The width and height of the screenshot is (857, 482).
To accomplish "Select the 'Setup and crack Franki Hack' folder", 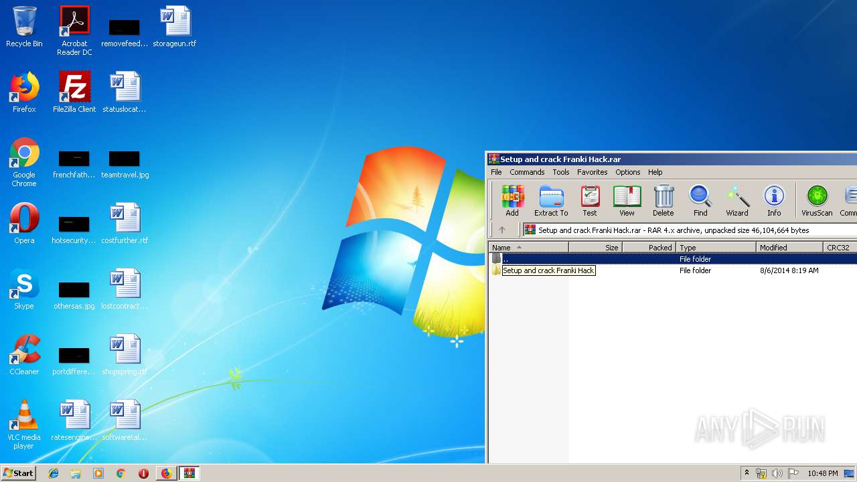I will pyautogui.click(x=548, y=270).
